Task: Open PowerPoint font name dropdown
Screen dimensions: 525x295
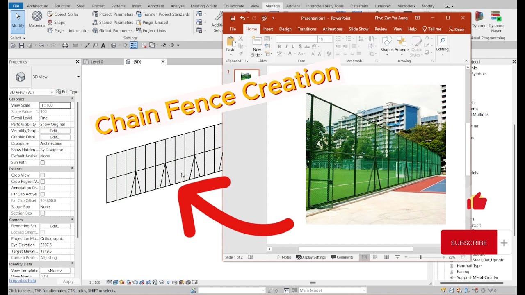Action: tap(315, 39)
